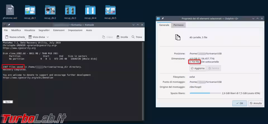Click Dolphin folder icon in properties titlebar
The height and width of the screenshot is (124, 268).
pos(159,18)
